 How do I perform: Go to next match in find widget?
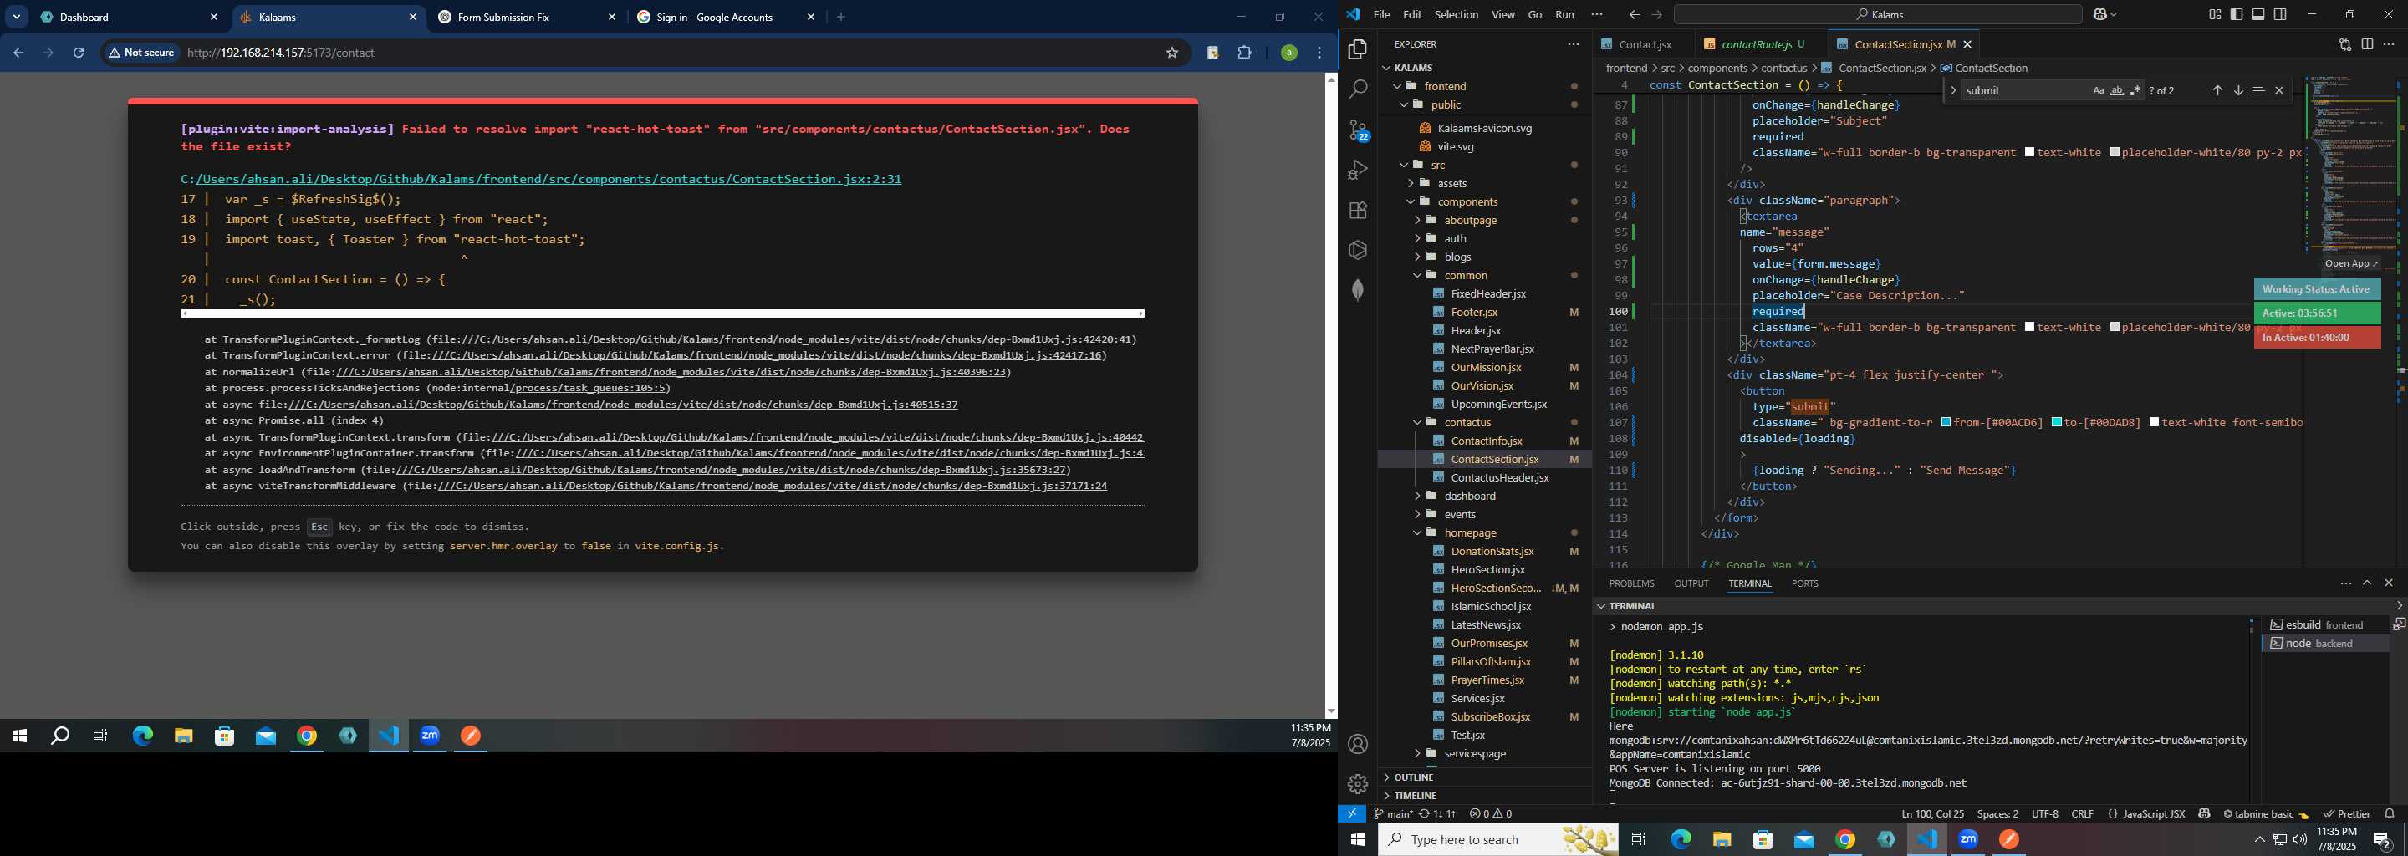tap(2238, 90)
